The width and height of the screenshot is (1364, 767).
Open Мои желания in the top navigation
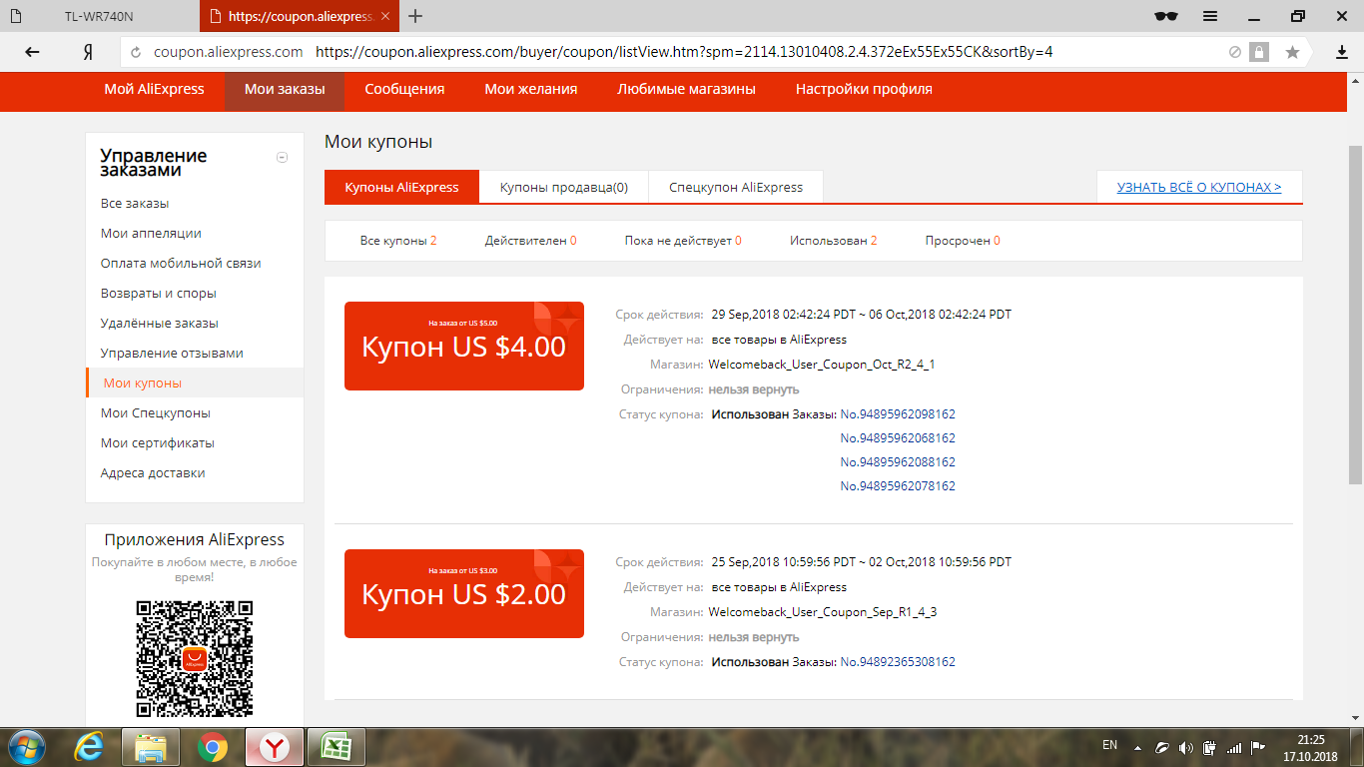531,89
